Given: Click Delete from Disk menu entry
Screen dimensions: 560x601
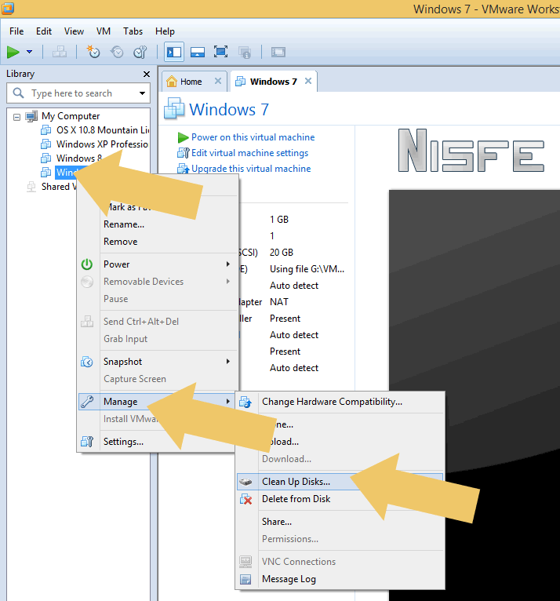Looking at the screenshot, I should point(296,499).
